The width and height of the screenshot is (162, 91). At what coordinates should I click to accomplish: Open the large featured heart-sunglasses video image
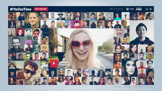coord(81,49)
